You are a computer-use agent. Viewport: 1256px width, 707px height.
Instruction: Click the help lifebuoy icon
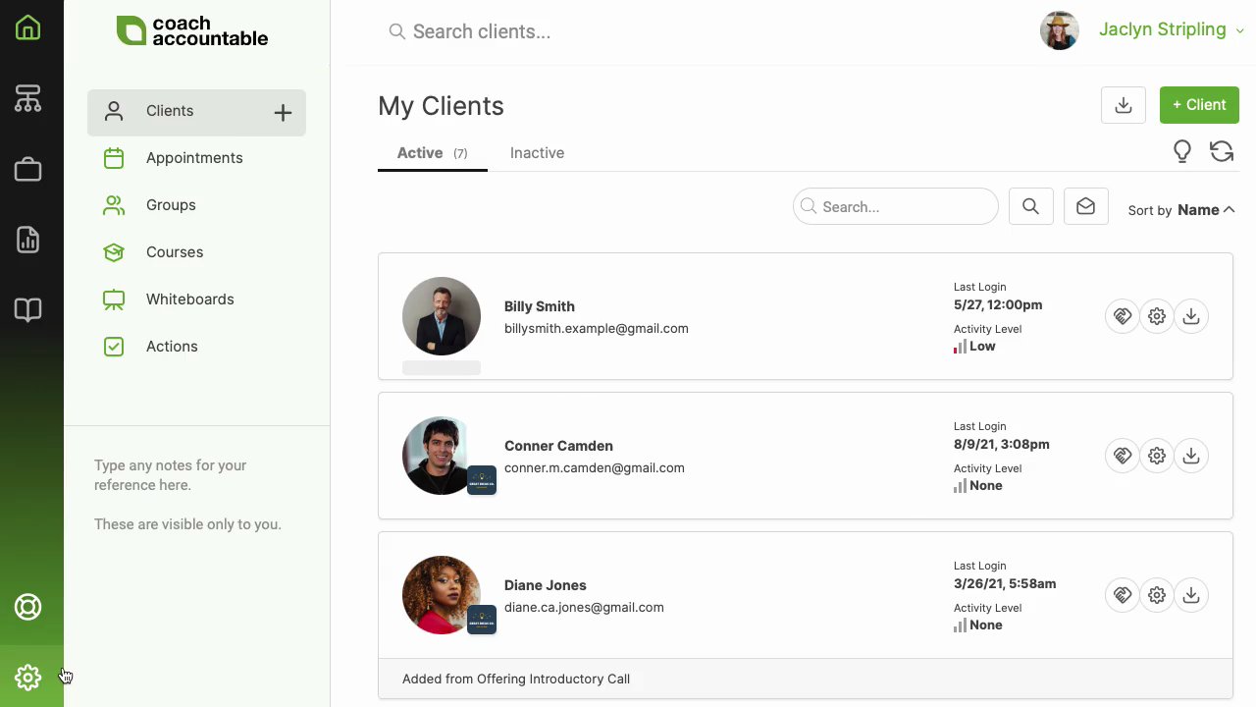click(x=27, y=607)
